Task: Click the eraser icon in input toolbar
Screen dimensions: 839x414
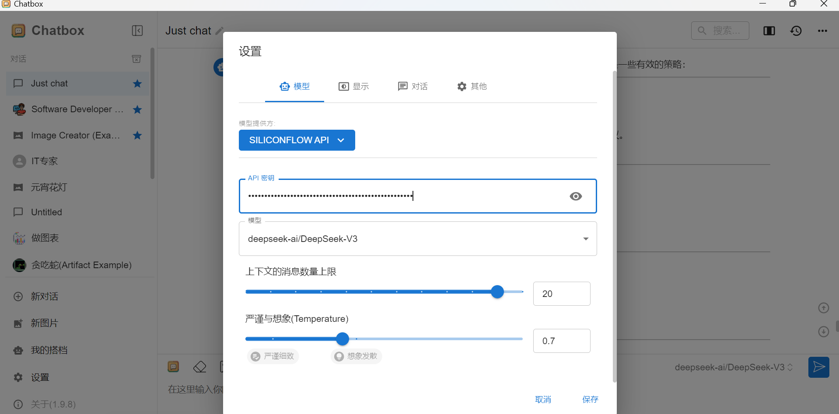Action: 199,367
